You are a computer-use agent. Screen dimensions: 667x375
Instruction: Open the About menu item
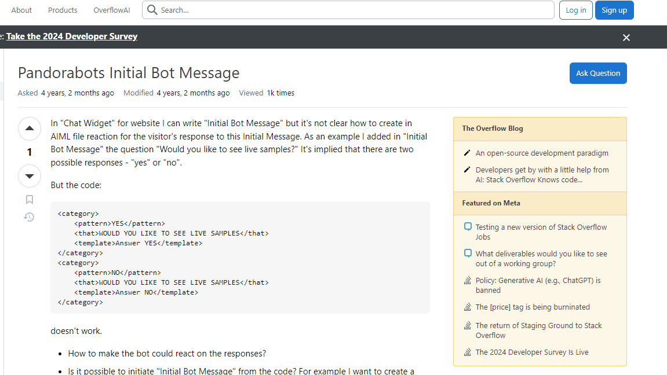point(22,10)
